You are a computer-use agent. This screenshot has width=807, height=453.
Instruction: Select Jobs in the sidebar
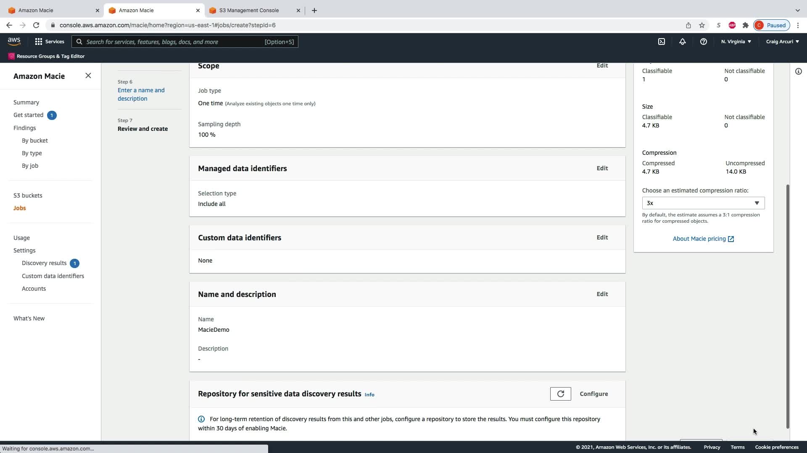point(19,208)
